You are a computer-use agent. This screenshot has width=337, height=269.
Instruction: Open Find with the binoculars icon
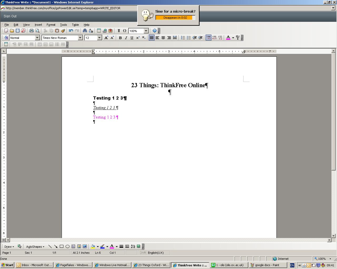[x=85, y=31]
